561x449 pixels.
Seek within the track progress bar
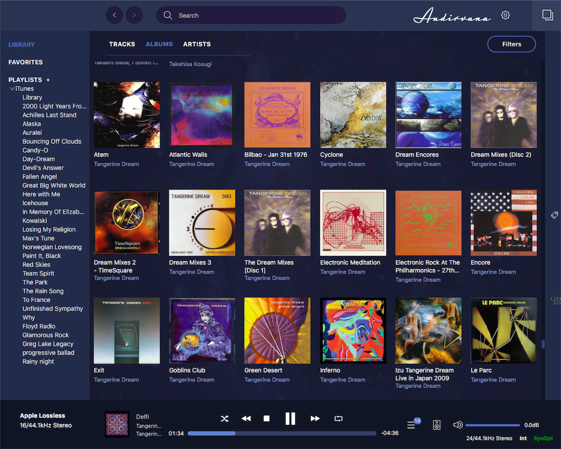click(x=282, y=433)
